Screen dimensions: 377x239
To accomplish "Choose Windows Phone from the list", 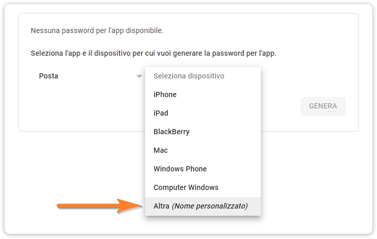I will coord(180,169).
